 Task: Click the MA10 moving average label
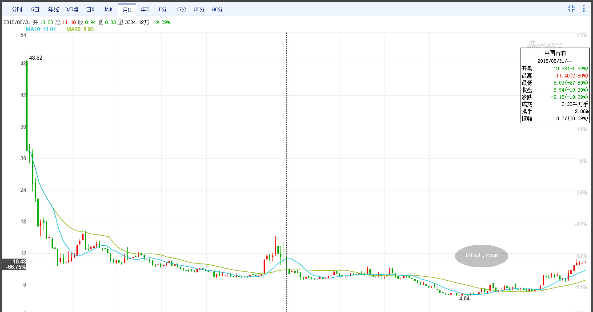click(41, 29)
